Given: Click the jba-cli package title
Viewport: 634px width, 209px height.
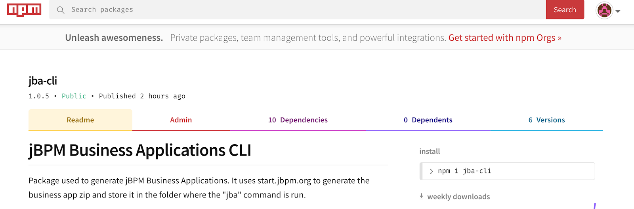Looking at the screenshot, I should coord(43,81).
